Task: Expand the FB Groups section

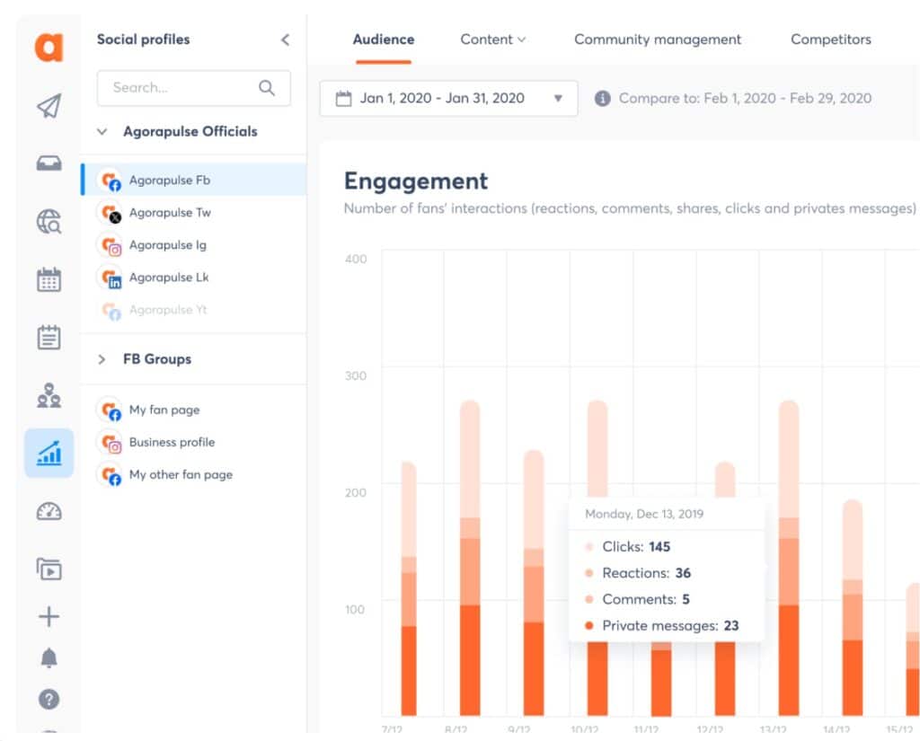Action: pyautogui.click(x=102, y=359)
